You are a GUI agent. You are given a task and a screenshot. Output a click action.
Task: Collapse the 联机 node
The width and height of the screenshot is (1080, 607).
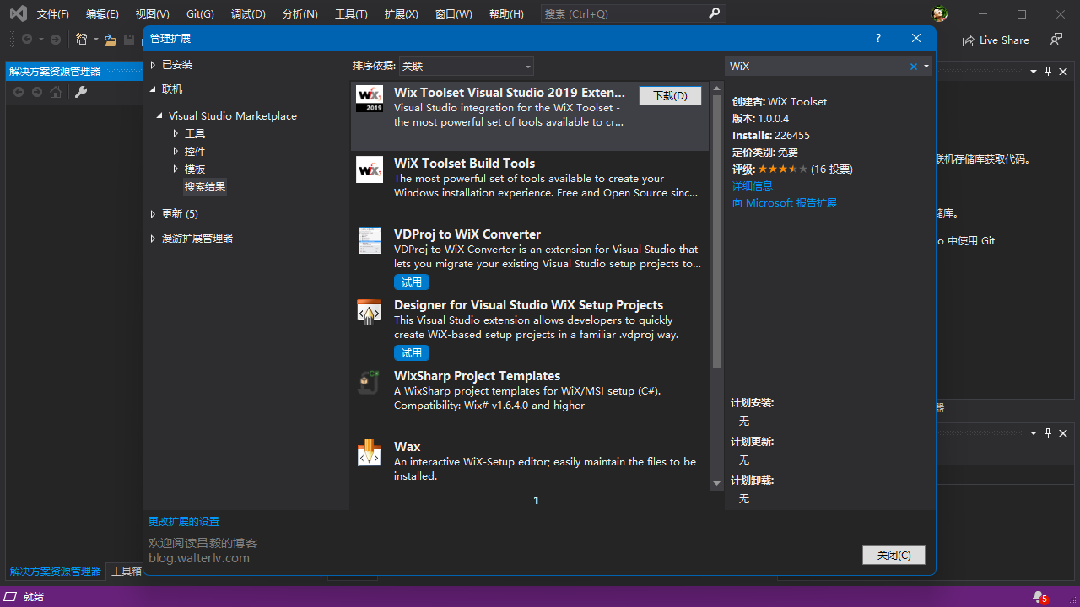153,89
